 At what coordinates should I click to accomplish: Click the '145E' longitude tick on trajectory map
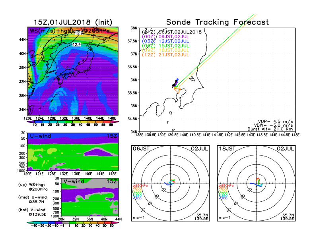[x=296, y=135]
